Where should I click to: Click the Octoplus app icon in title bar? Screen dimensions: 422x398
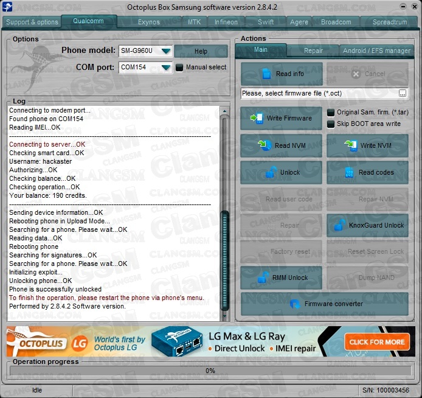pyautogui.click(x=7, y=7)
